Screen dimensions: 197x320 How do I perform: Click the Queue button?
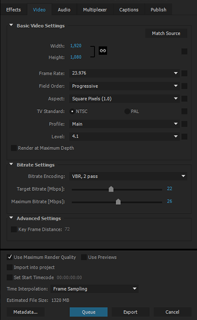[x=89, y=312]
